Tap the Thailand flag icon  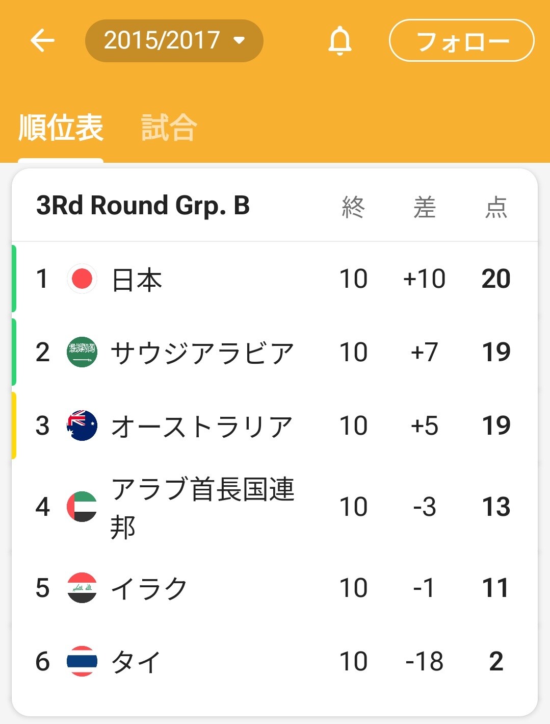click(82, 661)
